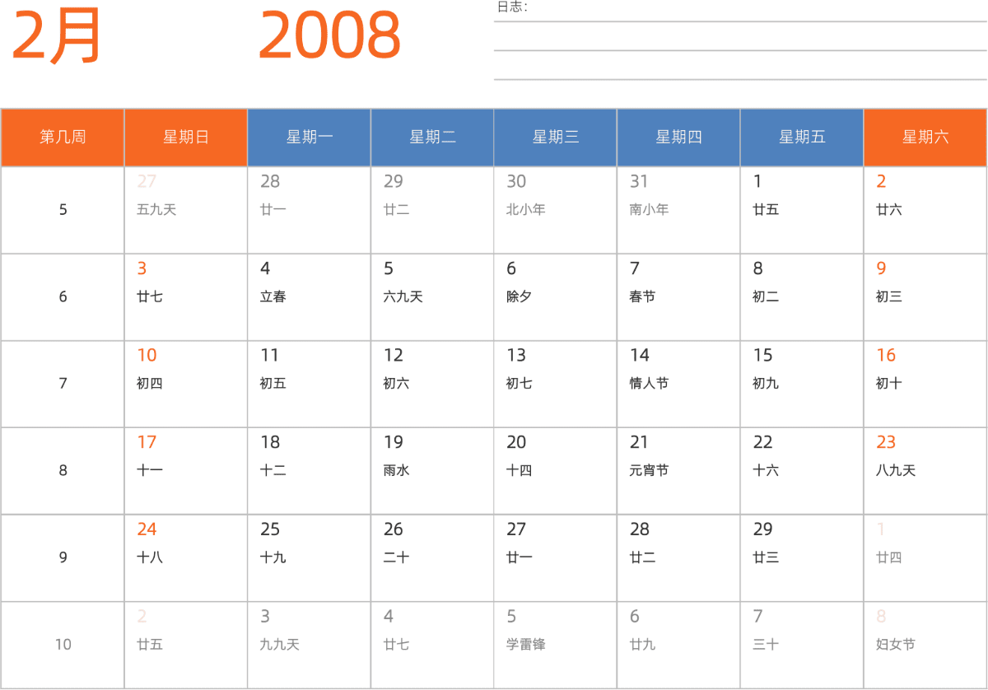Image resolution: width=988 pixels, height=690 pixels.
Task: Select February 1 labeled 廿五
Action: tap(802, 210)
